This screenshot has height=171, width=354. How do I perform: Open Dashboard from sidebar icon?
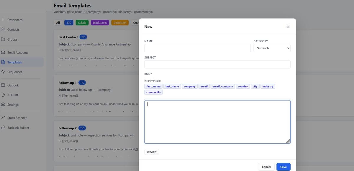tap(3, 20)
